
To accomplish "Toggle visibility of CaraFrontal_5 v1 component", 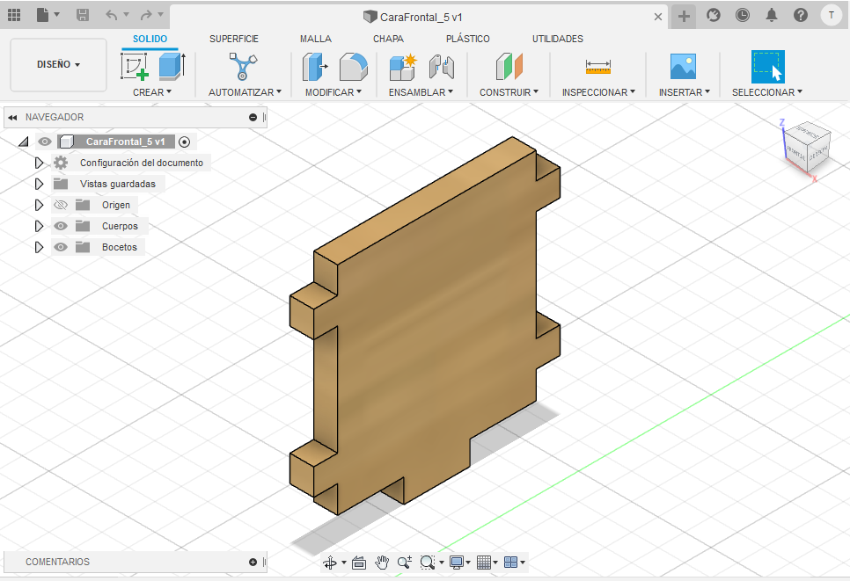I will pyautogui.click(x=45, y=142).
